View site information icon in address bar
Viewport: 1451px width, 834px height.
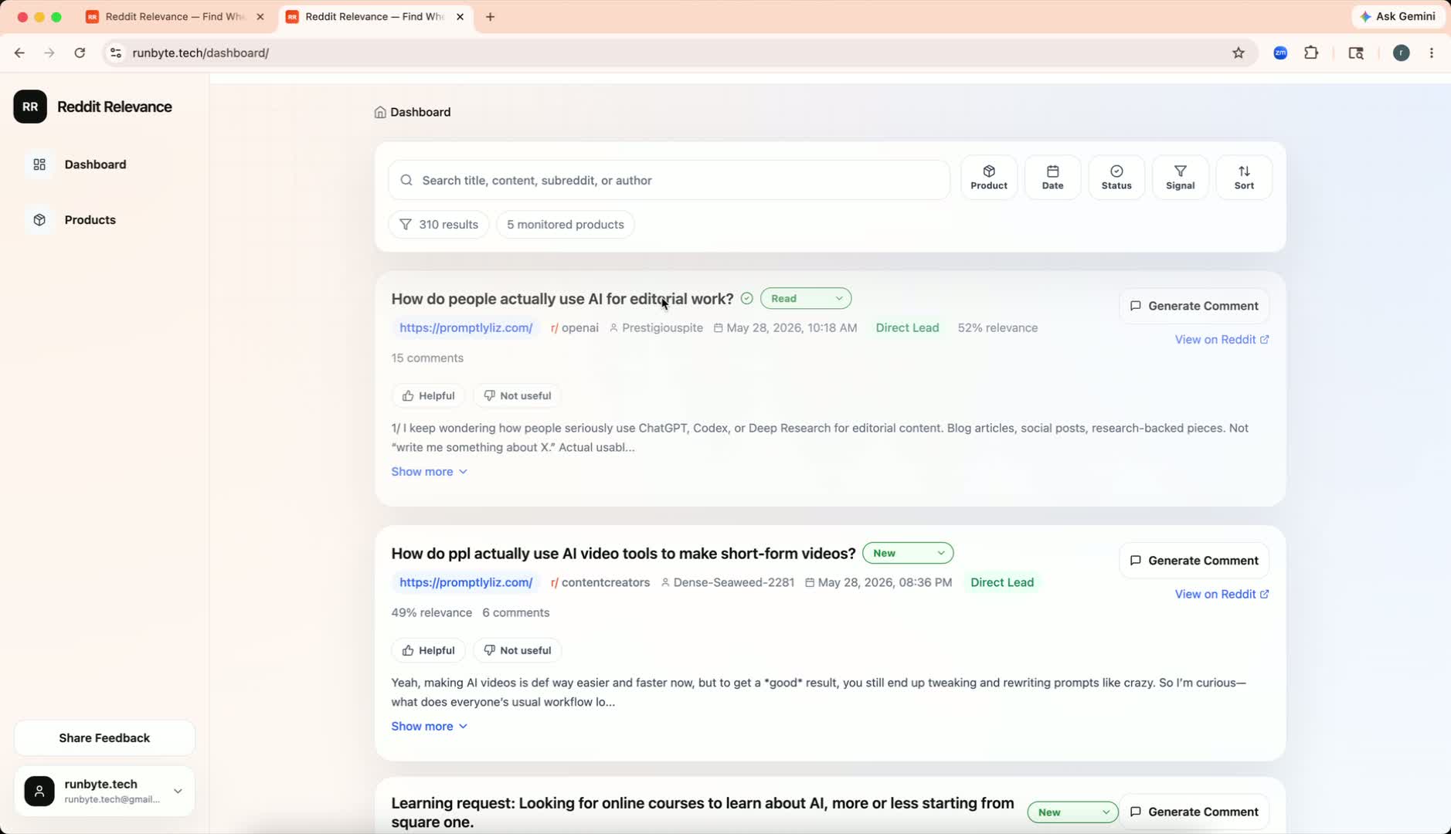point(116,53)
